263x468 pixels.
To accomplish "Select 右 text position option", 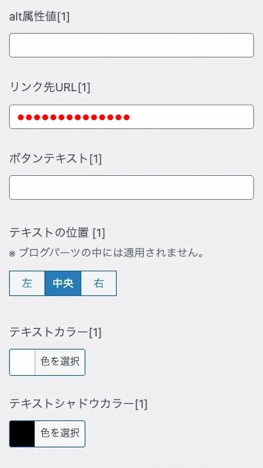I will [99, 283].
